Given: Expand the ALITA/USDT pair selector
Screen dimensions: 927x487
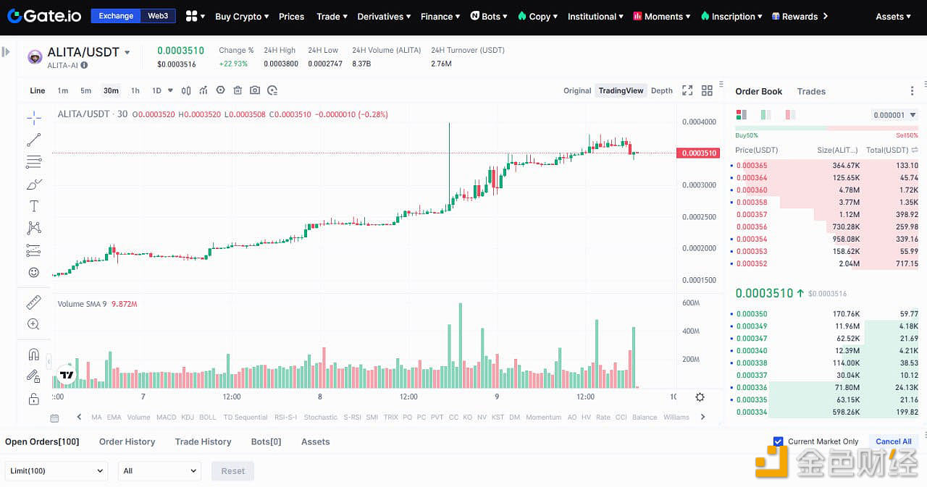Looking at the screenshot, I should [127, 52].
